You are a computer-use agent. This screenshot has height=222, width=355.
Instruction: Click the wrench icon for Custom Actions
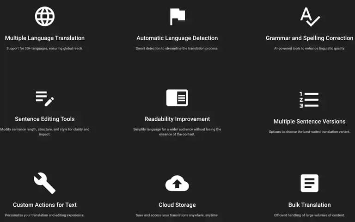click(44, 183)
